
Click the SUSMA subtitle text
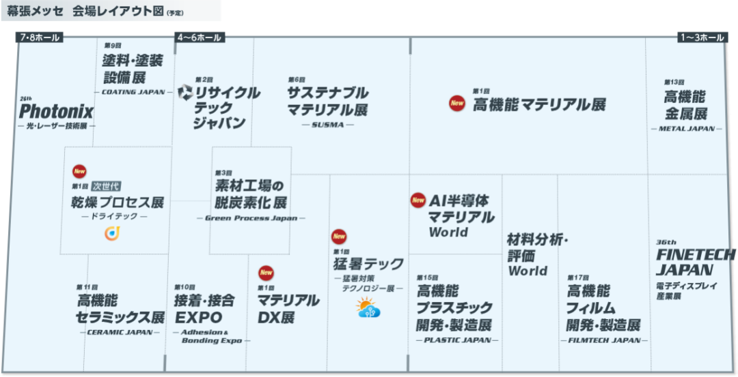(x=327, y=125)
